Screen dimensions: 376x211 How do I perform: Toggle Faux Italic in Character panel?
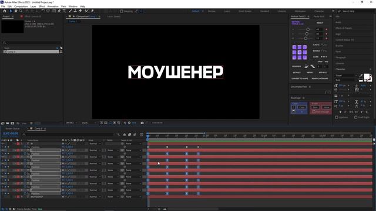[x=345, y=112]
